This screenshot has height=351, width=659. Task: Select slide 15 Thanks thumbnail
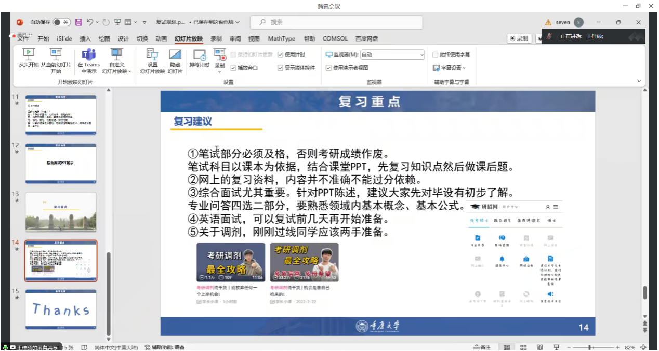[x=61, y=309]
